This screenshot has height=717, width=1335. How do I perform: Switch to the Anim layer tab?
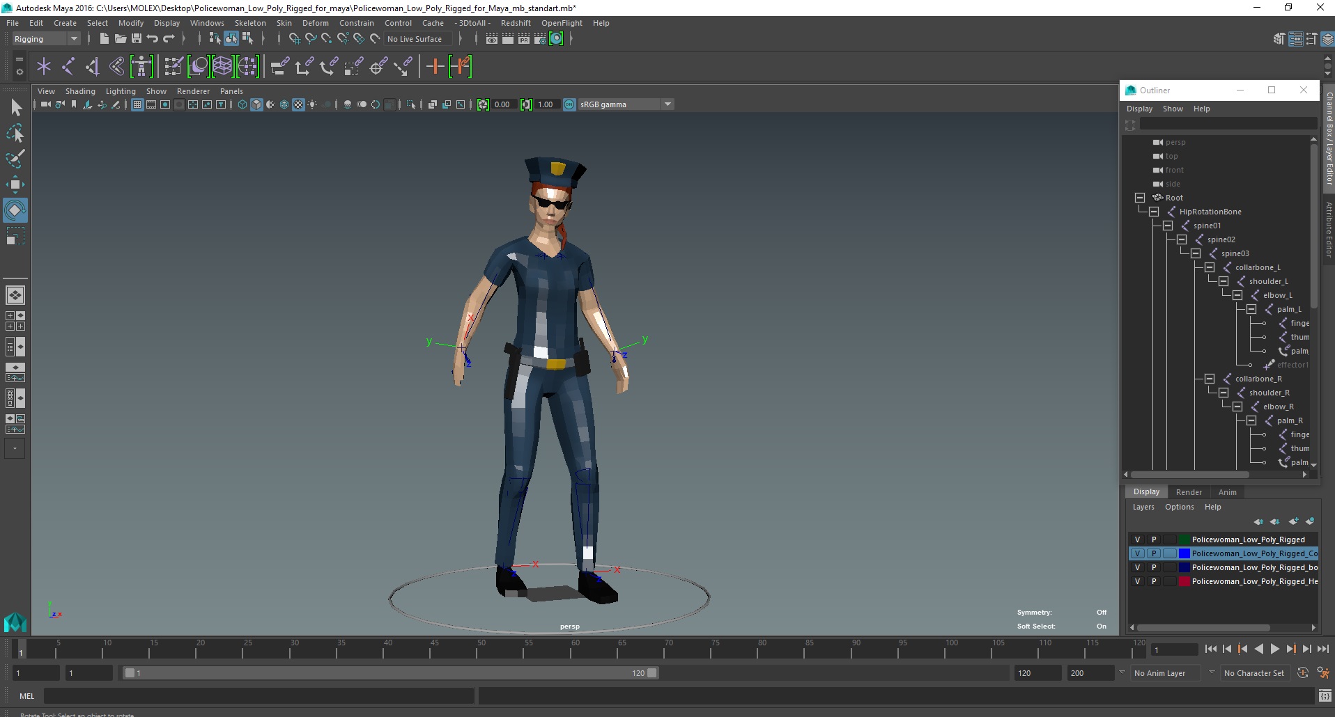pyautogui.click(x=1227, y=492)
